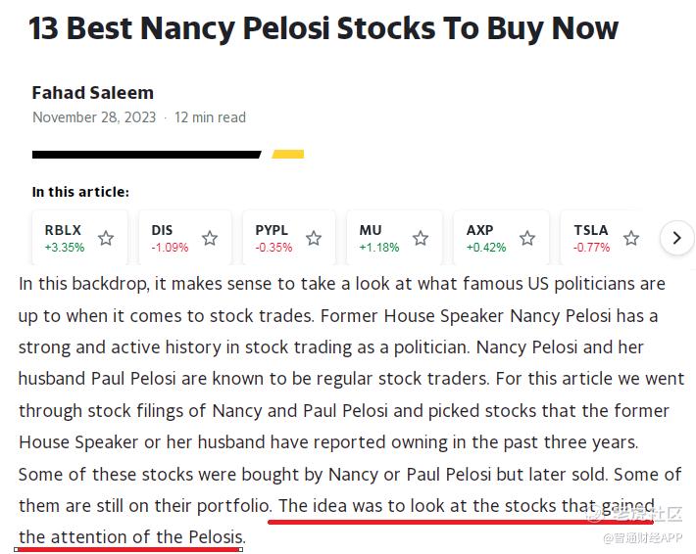Click the black reading progress bar
Screen dimensions: 696x554
(147, 154)
